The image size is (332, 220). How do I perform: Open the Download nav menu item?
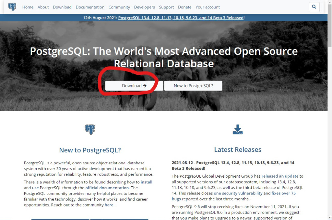point(62,7)
